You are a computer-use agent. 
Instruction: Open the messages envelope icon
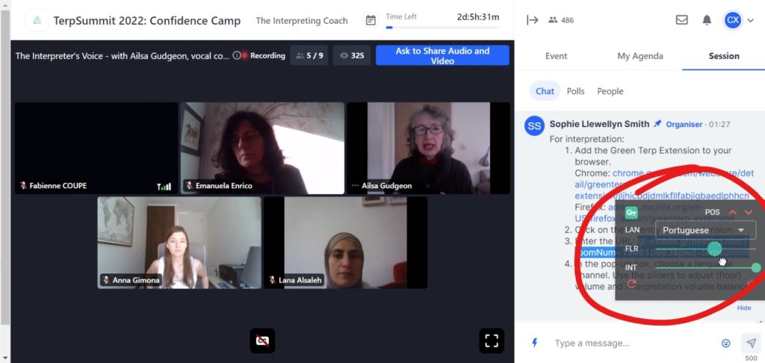pos(681,20)
